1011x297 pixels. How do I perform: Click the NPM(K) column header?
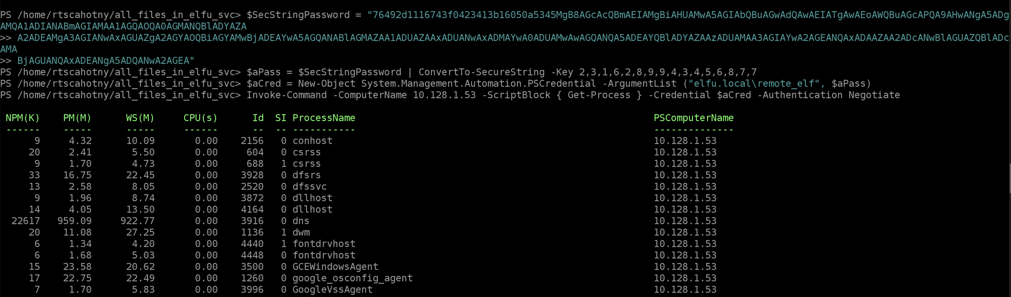pyautogui.click(x=22, y=118)
